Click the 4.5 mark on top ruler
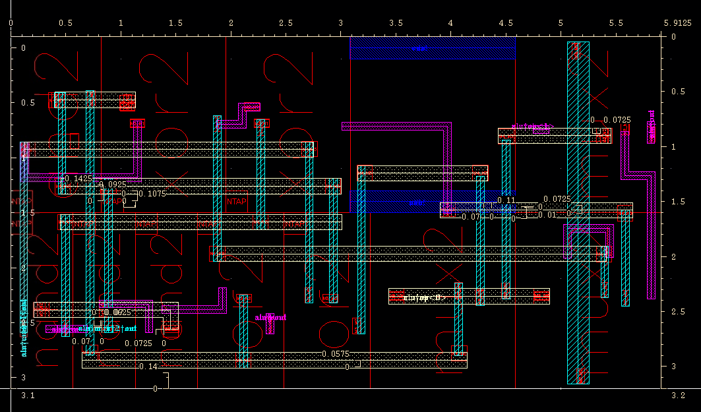701x412 pixels. tap(506, 23)
